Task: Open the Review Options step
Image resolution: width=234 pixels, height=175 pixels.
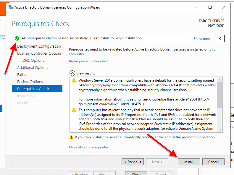Action: coord(30,82)
